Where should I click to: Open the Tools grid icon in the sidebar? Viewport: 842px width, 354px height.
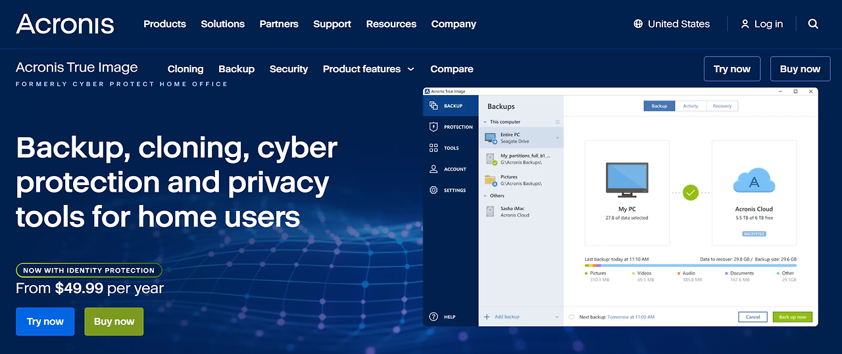[433, 148]
